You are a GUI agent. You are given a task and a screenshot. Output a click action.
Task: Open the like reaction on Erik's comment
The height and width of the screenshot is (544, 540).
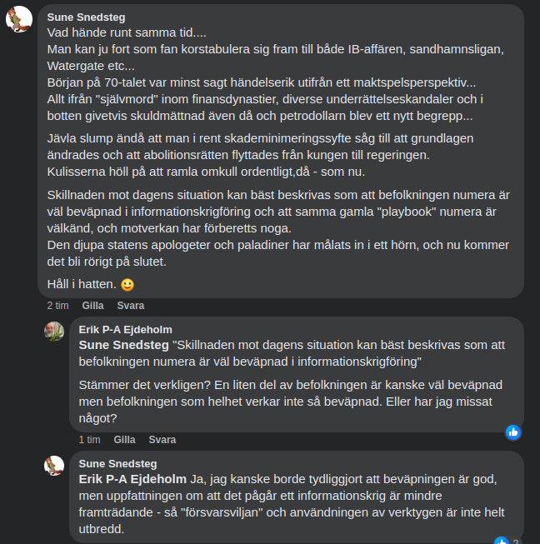click(x=512, y=432)
